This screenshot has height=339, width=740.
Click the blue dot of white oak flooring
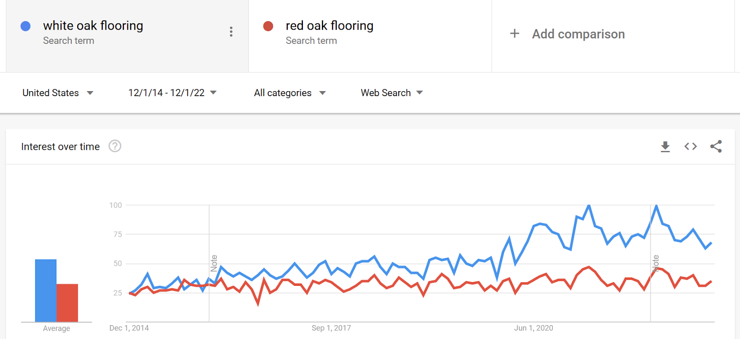coord(26,26)
